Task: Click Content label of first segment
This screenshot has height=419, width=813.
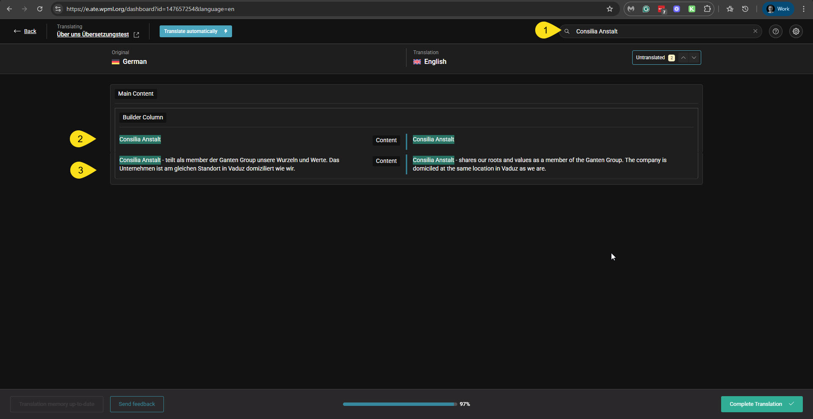Action: [x=386, y=140]
